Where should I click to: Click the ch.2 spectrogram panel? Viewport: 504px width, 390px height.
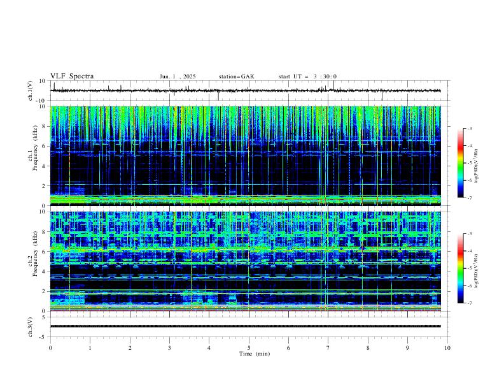click(245, 261)
